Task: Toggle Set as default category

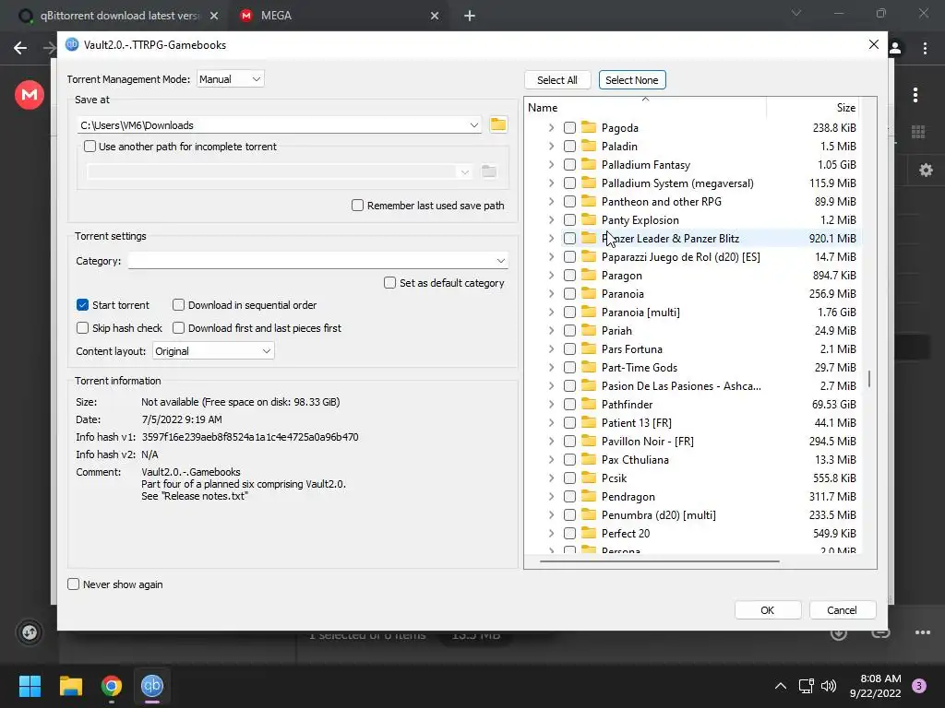Action: (390, 283)
